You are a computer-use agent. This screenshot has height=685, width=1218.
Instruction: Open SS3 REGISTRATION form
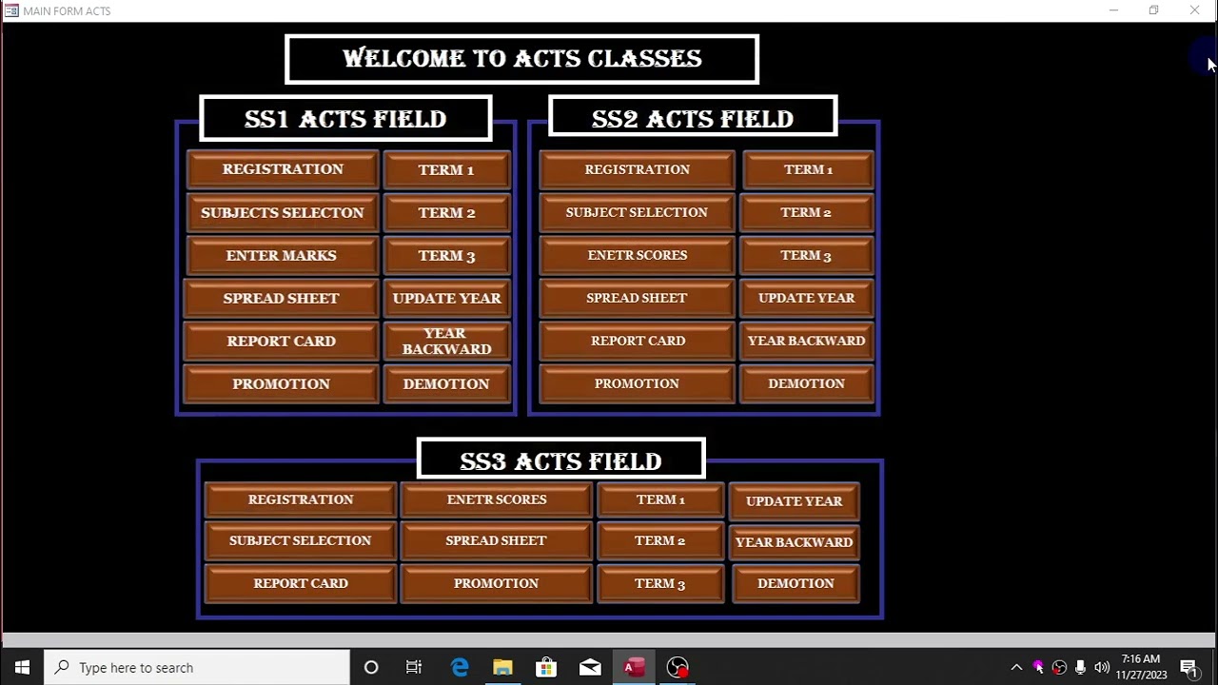click(301, 499)
